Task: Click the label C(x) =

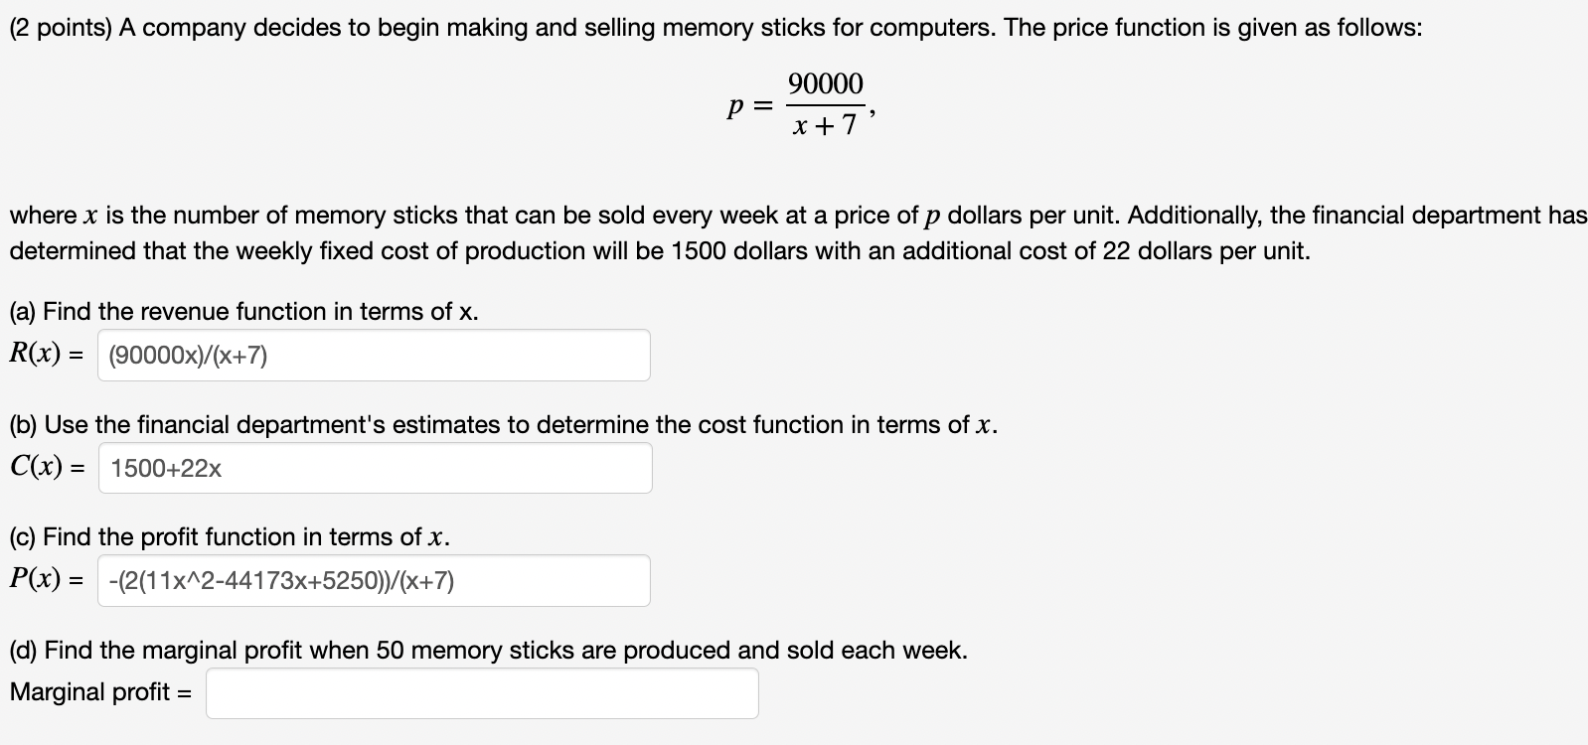Action: 45,465
